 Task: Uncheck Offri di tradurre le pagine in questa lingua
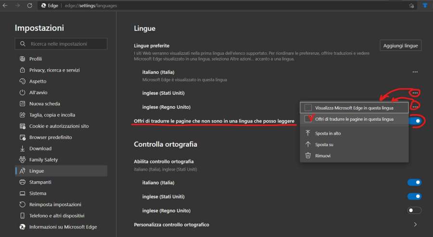(x=308, y=119)
